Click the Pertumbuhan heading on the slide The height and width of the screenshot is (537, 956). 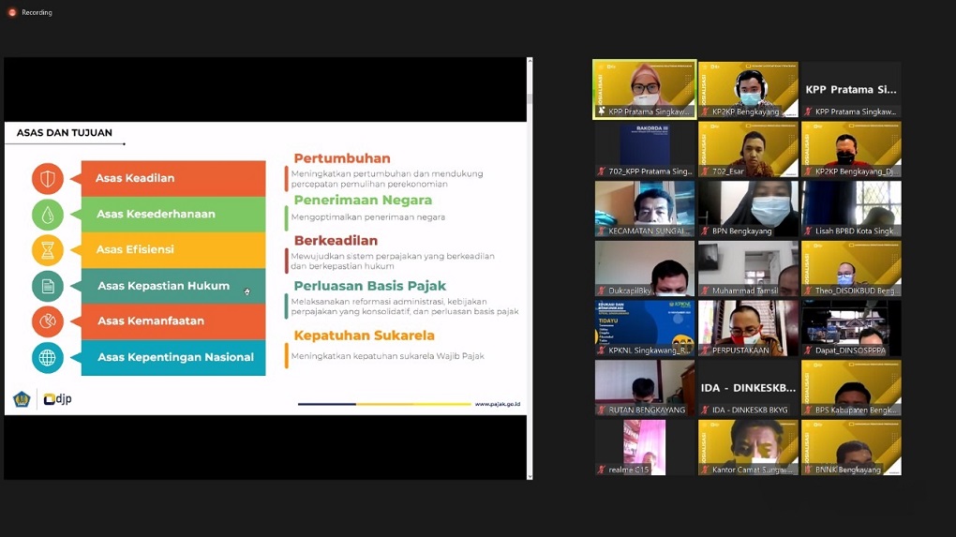[341, 158]
